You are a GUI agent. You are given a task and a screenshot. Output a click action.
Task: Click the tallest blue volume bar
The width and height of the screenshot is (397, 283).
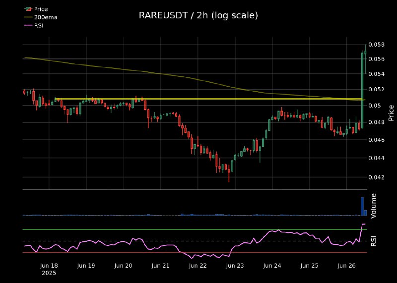pyautogui.click(x=362, y=206)
